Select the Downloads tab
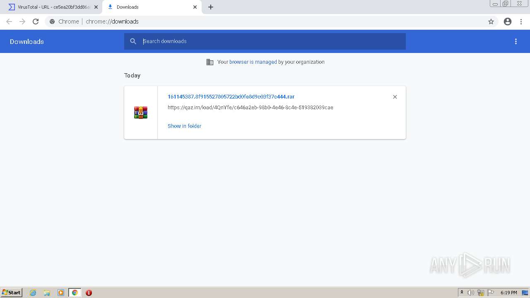The width and height of the screenshot is (530, 298). [x=152, y=7]
